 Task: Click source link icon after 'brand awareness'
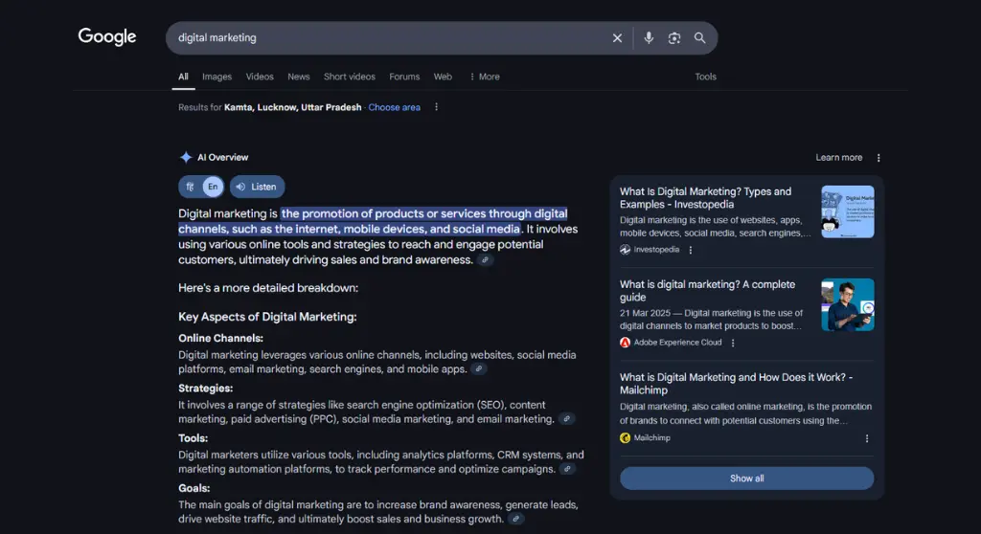(485, 260)
